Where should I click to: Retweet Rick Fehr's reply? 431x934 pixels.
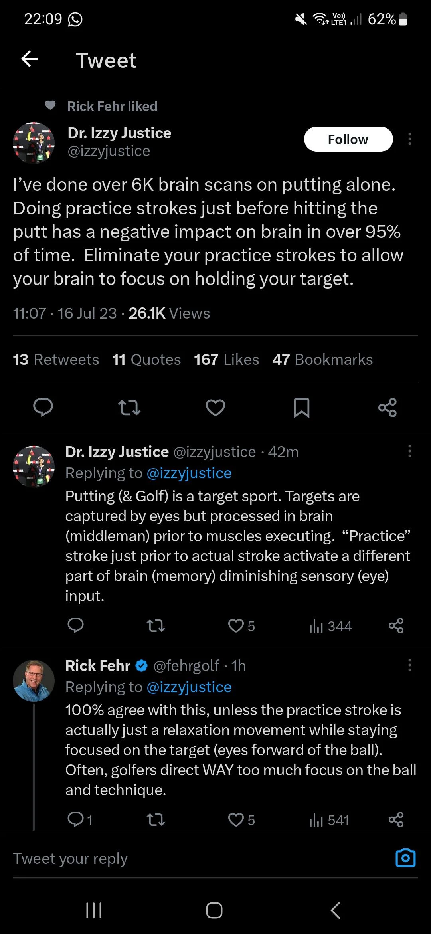[156, 820]
